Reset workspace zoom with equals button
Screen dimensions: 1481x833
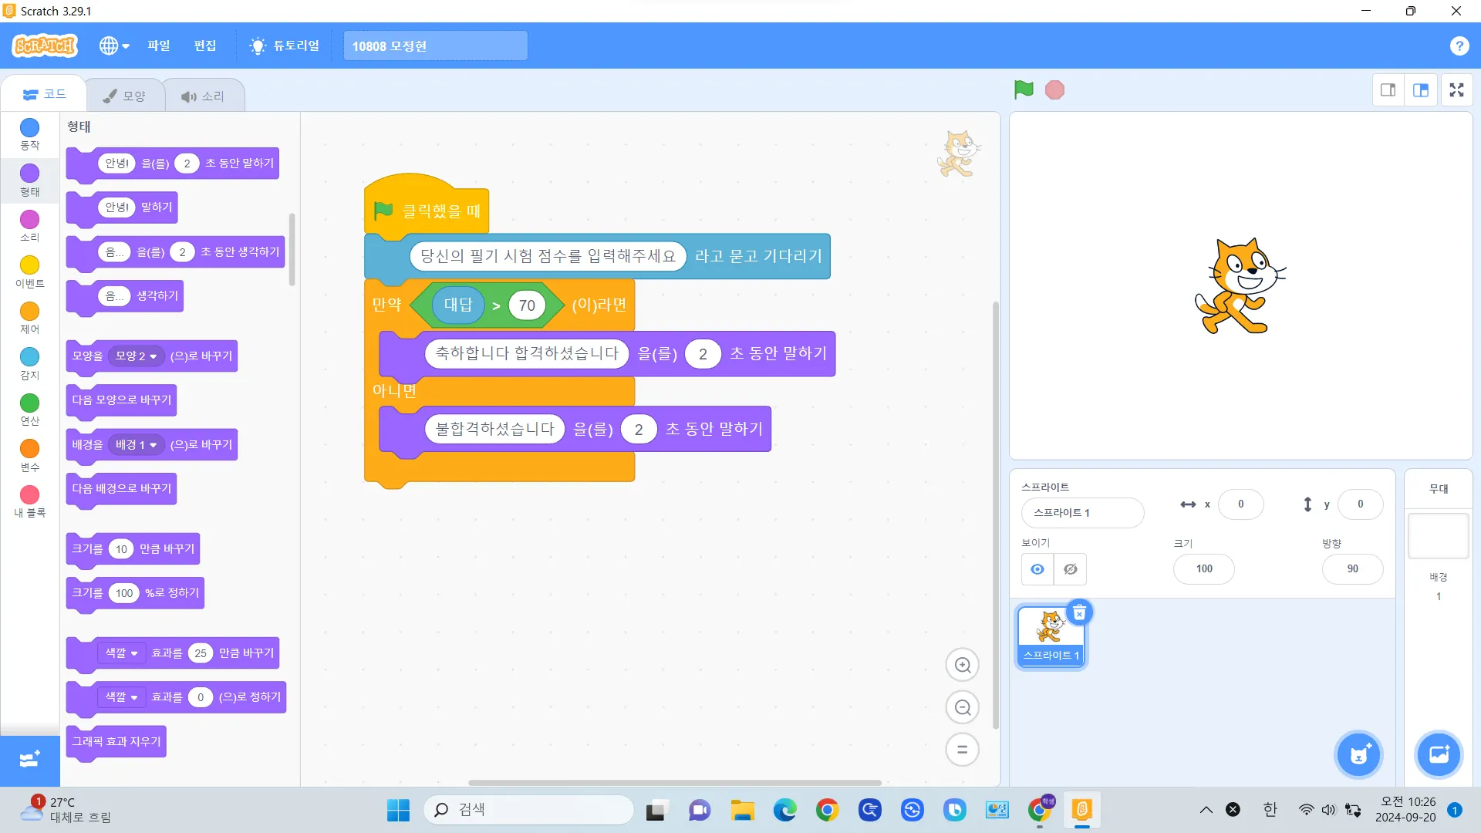pyautogui.click(x=962, y=750)
